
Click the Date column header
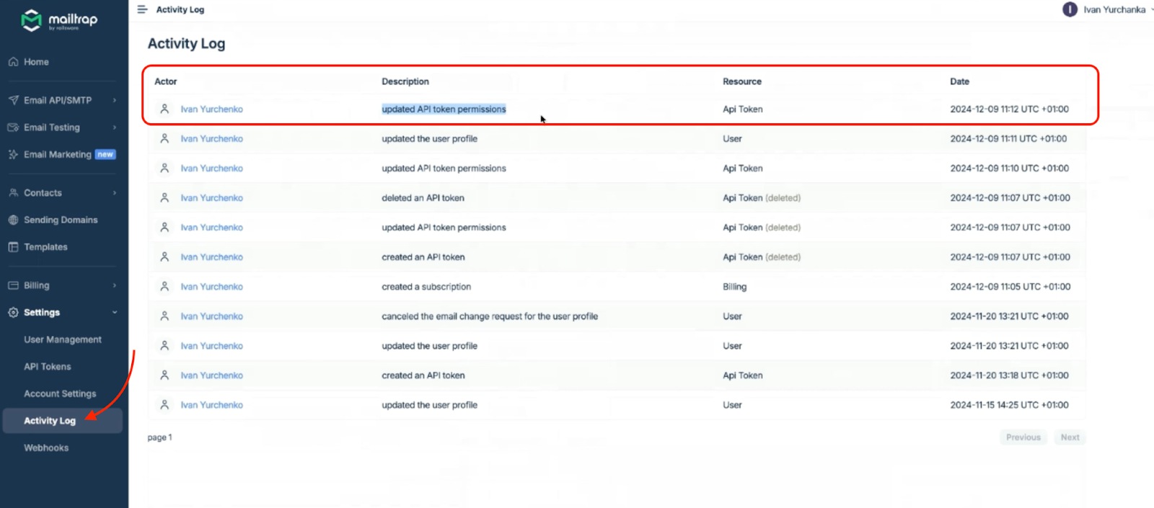959,81
